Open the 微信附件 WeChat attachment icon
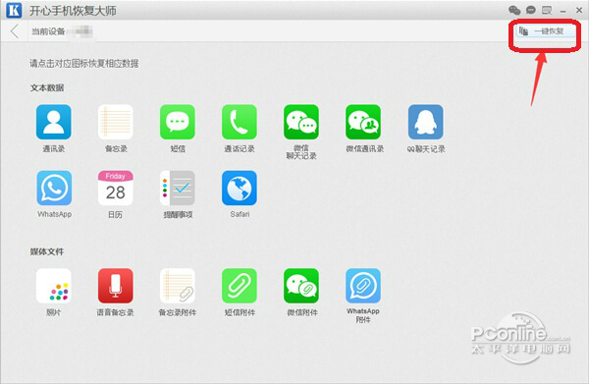The image size is (589, 384). tap(301, 286)
